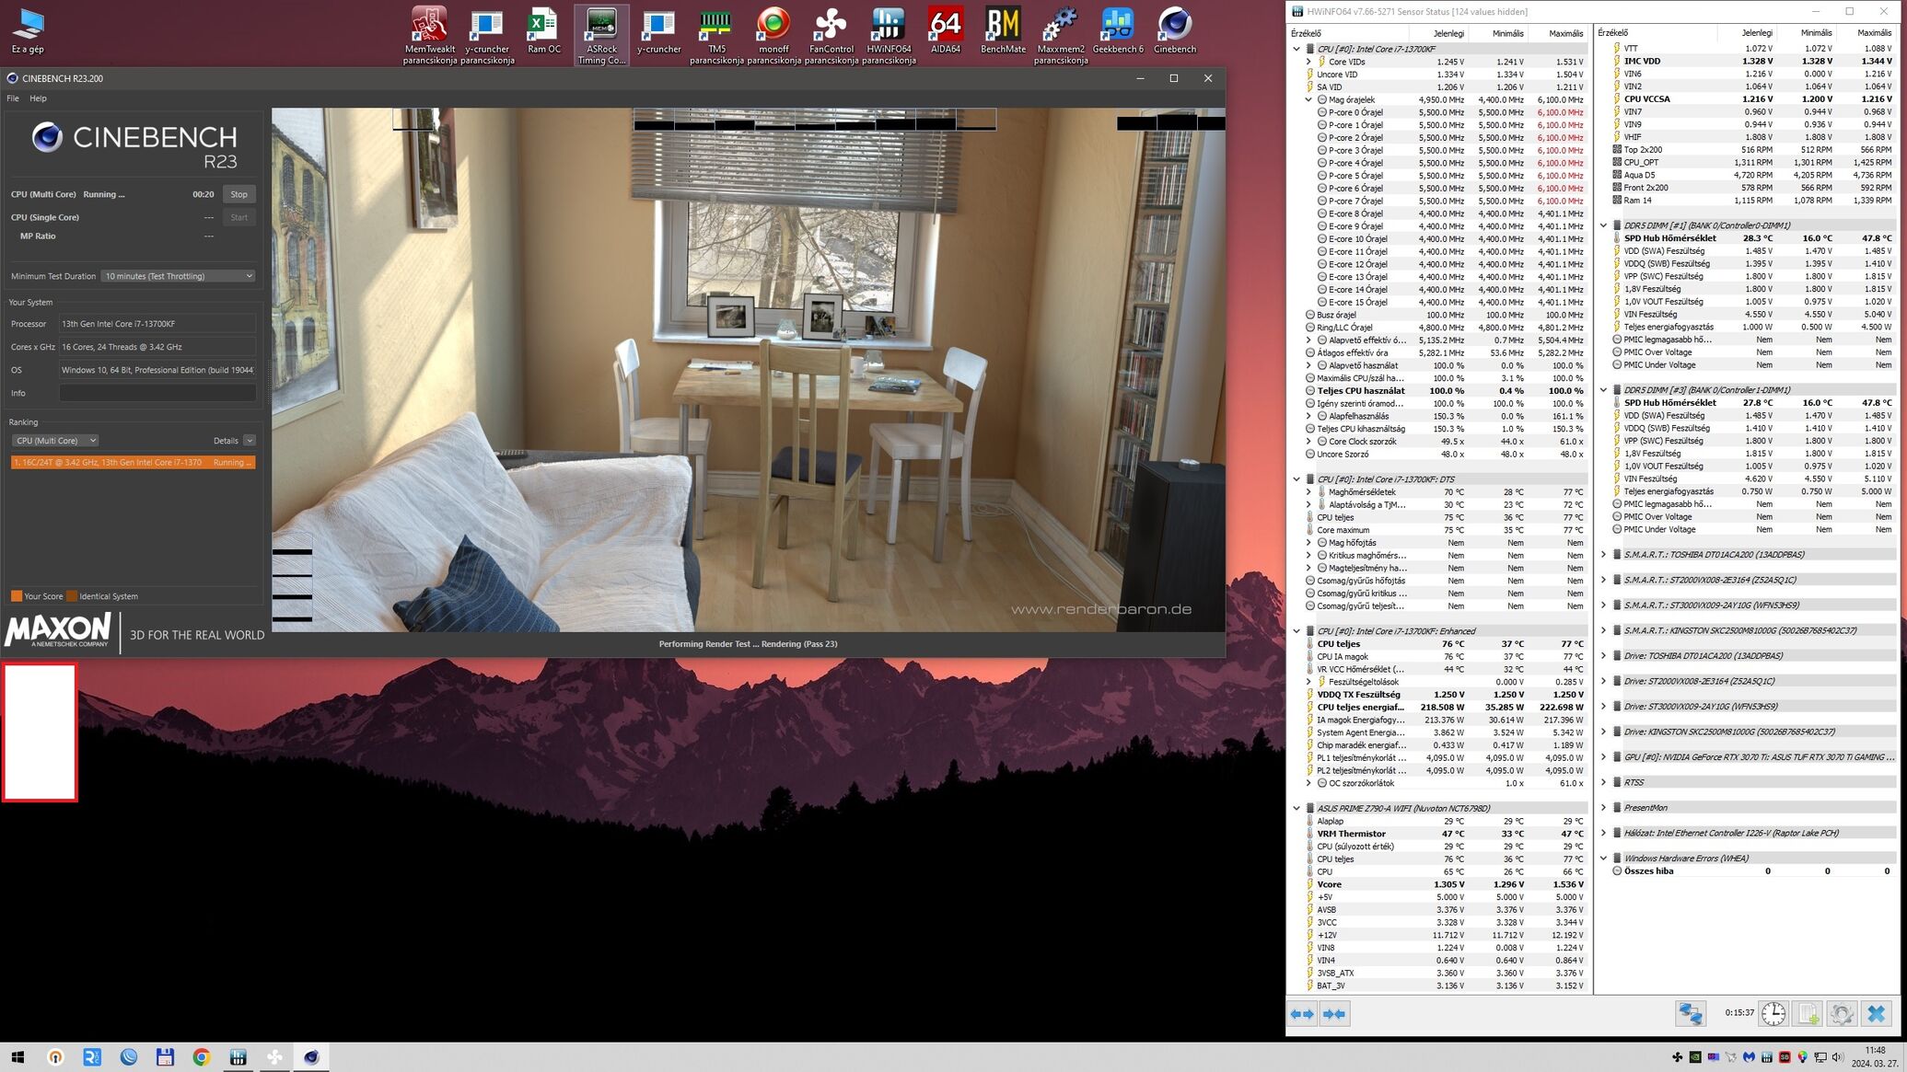Open Google Chrome from taskbar
Image resolution: width=1907 pixels, height=1072 pixels.
[202, 1057]
